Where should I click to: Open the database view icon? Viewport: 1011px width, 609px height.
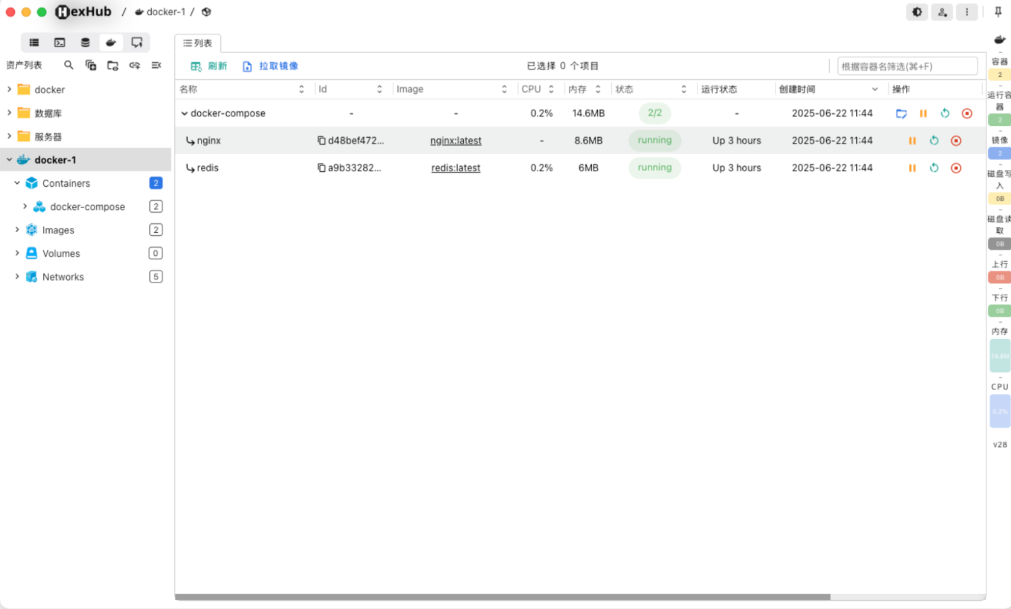[x=85, y=42]
